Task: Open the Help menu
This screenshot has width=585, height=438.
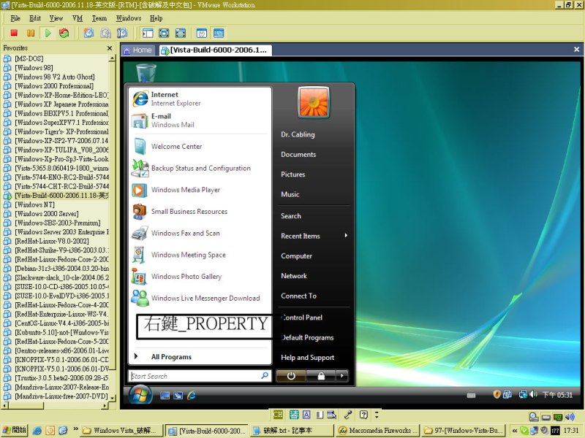Action: (156, 18)
